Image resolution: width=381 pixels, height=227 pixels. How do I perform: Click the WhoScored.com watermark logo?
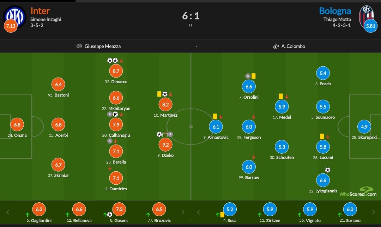[358, 191]
